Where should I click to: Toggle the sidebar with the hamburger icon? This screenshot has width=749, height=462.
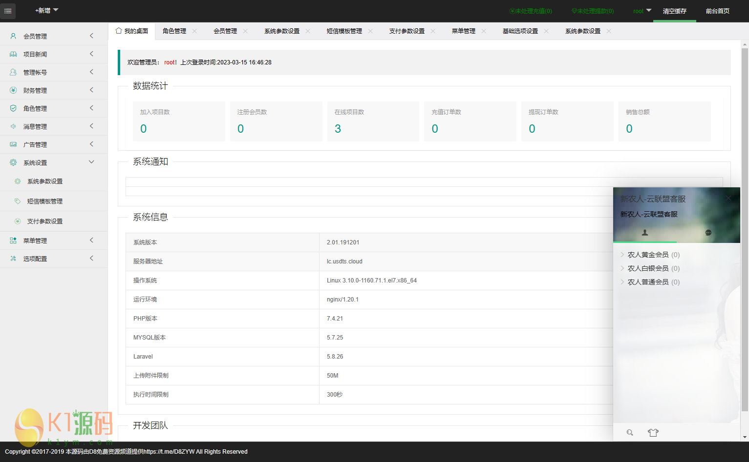point(8,11)
